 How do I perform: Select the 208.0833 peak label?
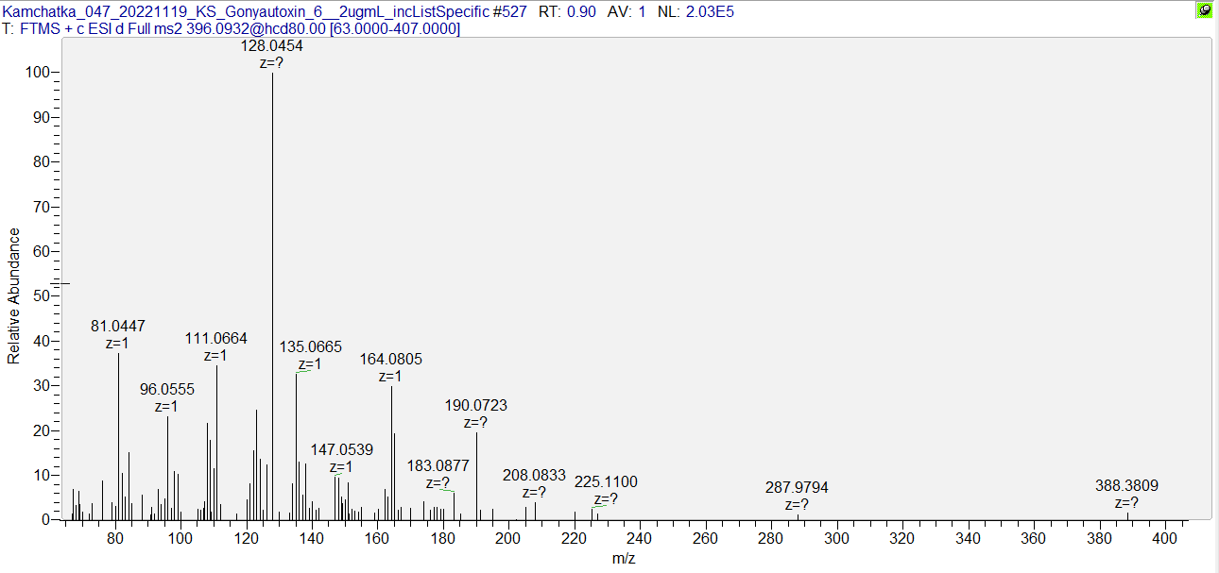point(534,475)
